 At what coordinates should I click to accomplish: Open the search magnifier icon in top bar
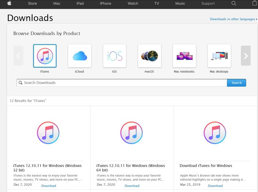click(234, 3)
